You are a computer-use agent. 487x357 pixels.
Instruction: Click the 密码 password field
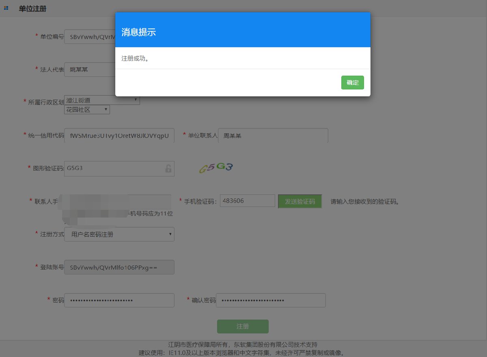[x=119, y=300]
